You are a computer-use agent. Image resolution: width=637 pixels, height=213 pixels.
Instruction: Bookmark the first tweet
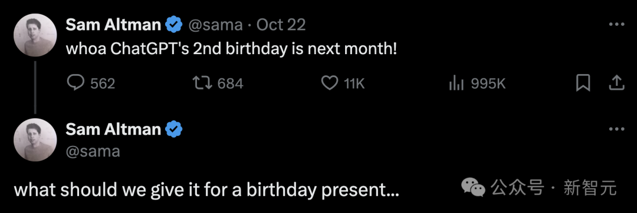coord(583,84)
